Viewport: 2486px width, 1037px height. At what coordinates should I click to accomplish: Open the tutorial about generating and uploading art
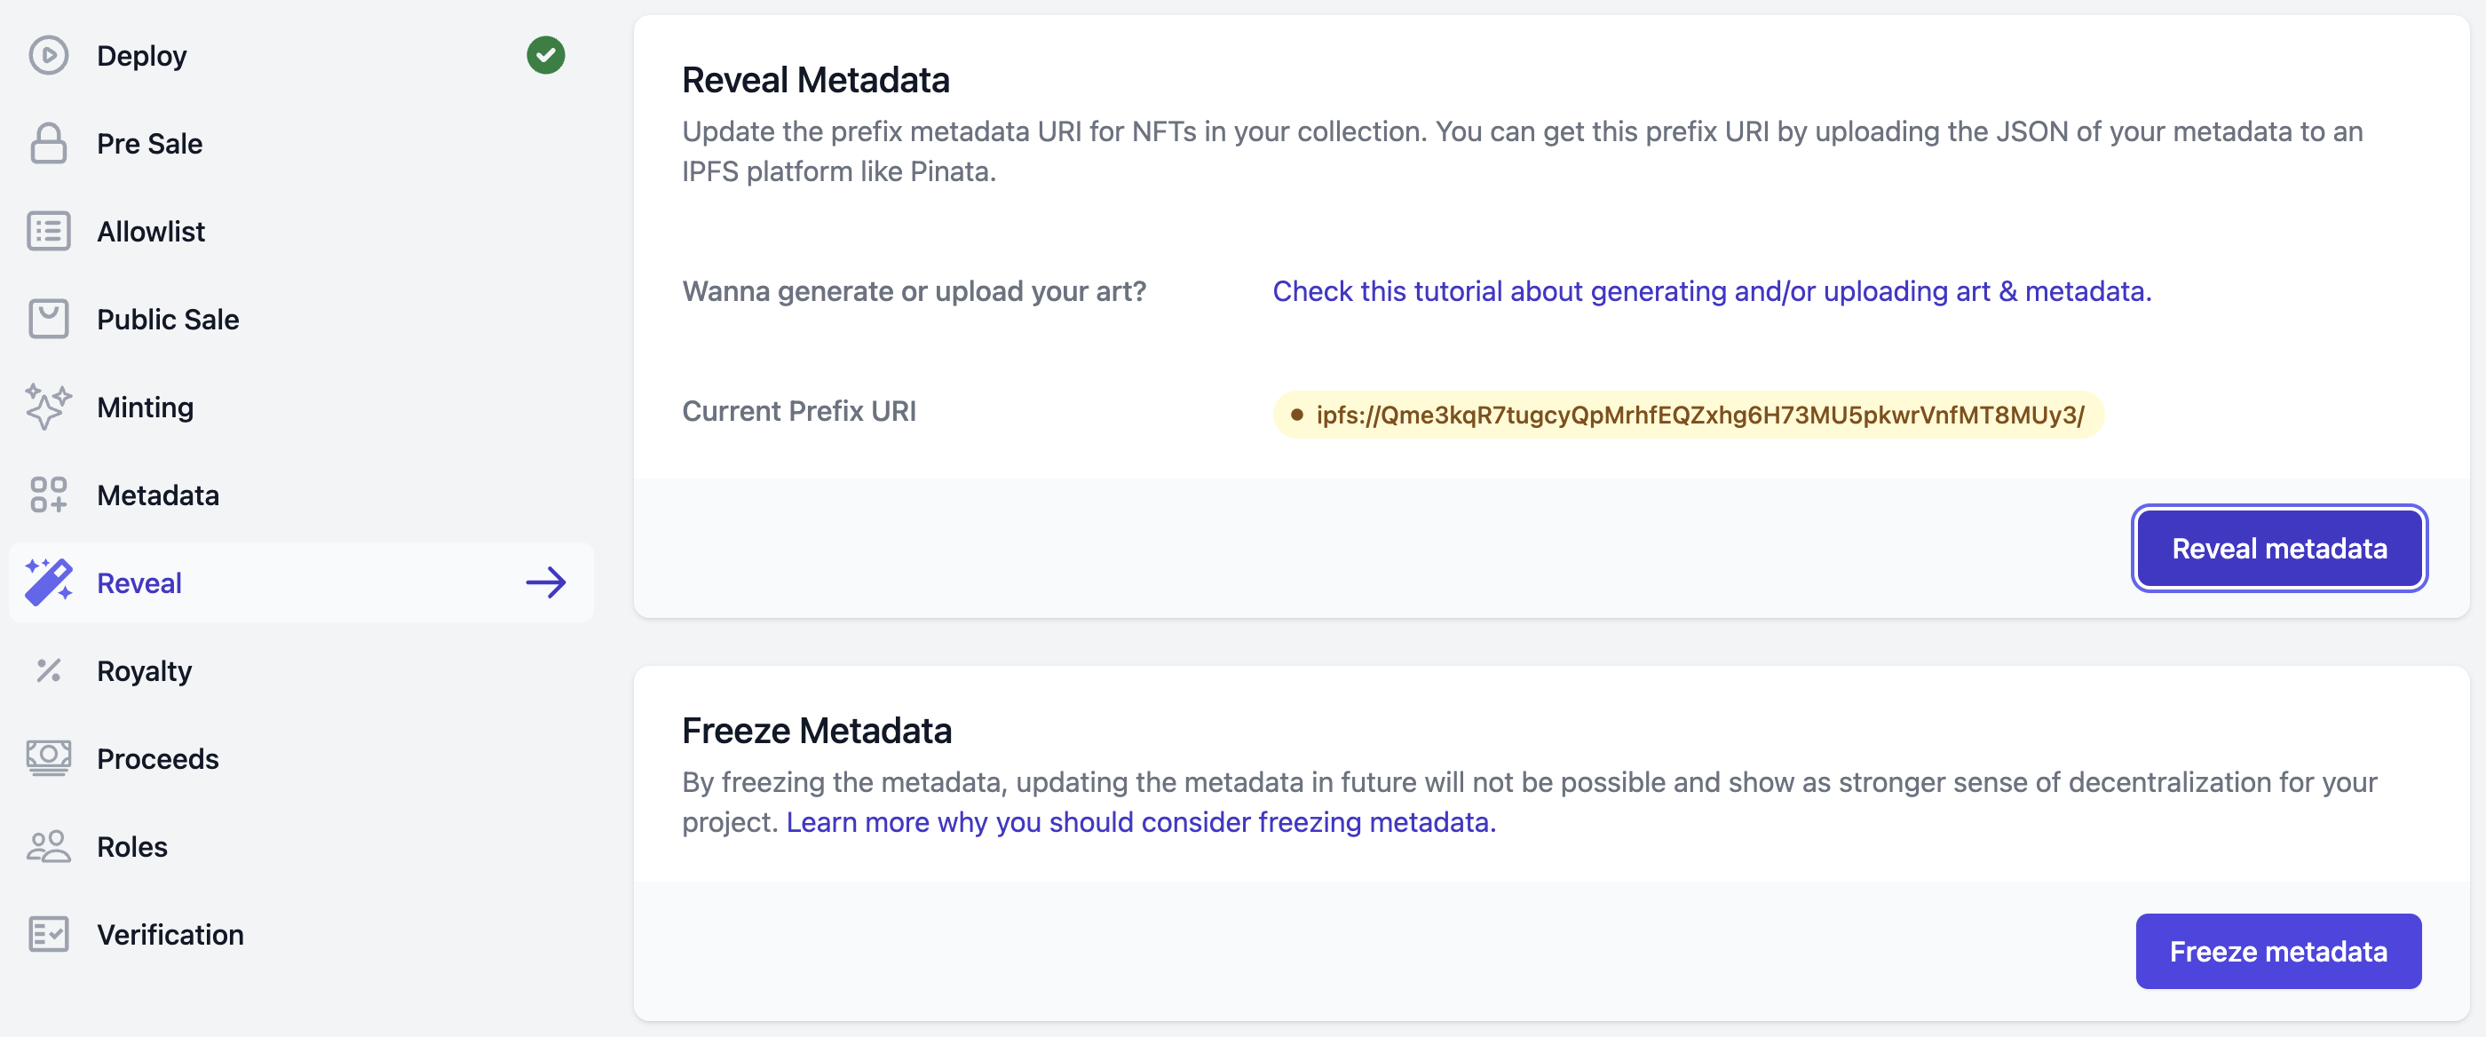1712,291
